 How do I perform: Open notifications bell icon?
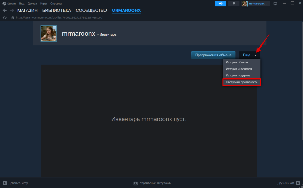point(234,4)
